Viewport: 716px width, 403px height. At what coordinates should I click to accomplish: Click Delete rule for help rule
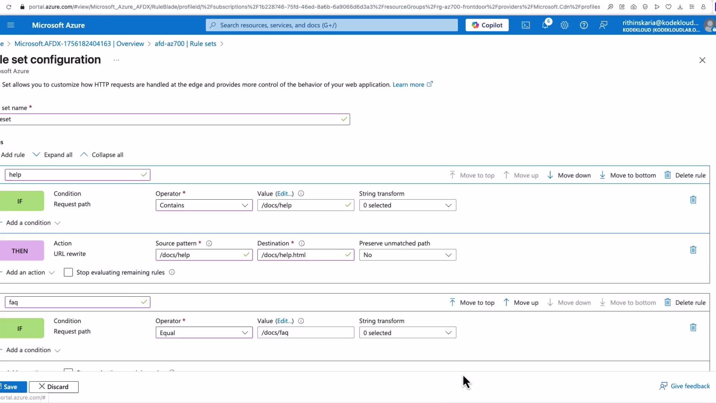click(x=685, y=175)
